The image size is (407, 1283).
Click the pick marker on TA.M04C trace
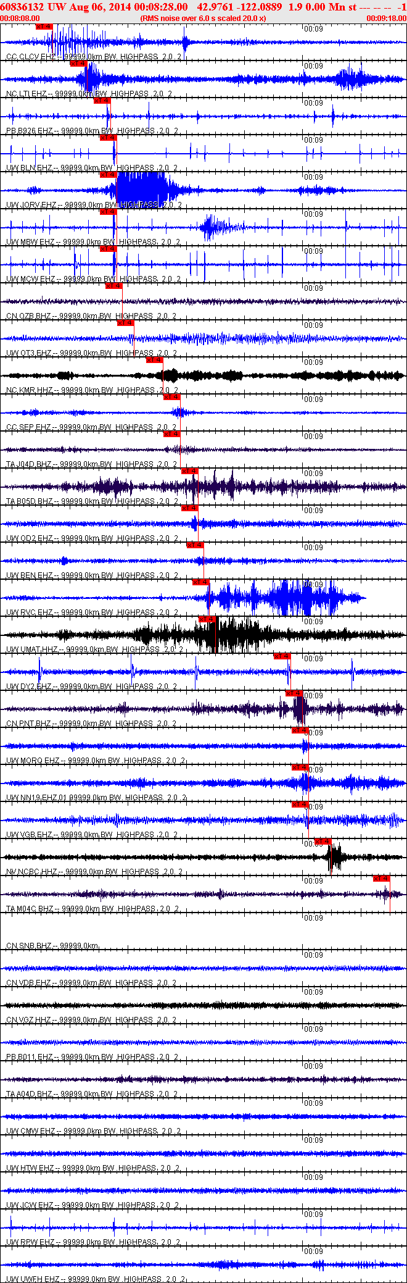[382, 879]
